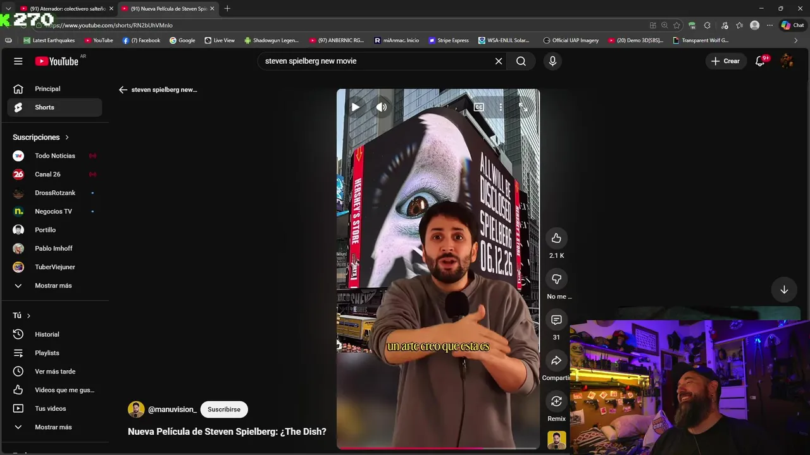Subscribe to @manuvision_ channel

click(224, 409)
